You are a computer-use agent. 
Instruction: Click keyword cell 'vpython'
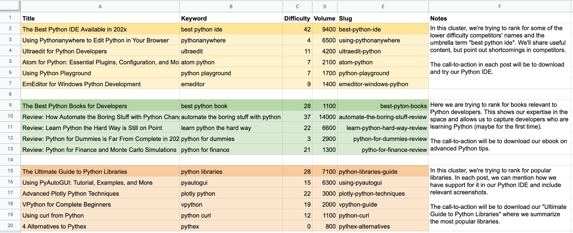click(231, 204)
